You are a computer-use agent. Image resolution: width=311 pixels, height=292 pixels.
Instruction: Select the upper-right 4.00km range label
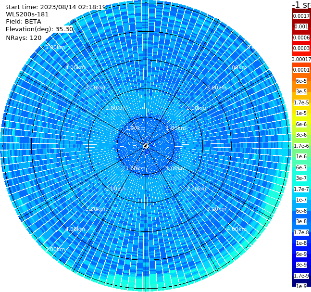(x=237, y=67)
